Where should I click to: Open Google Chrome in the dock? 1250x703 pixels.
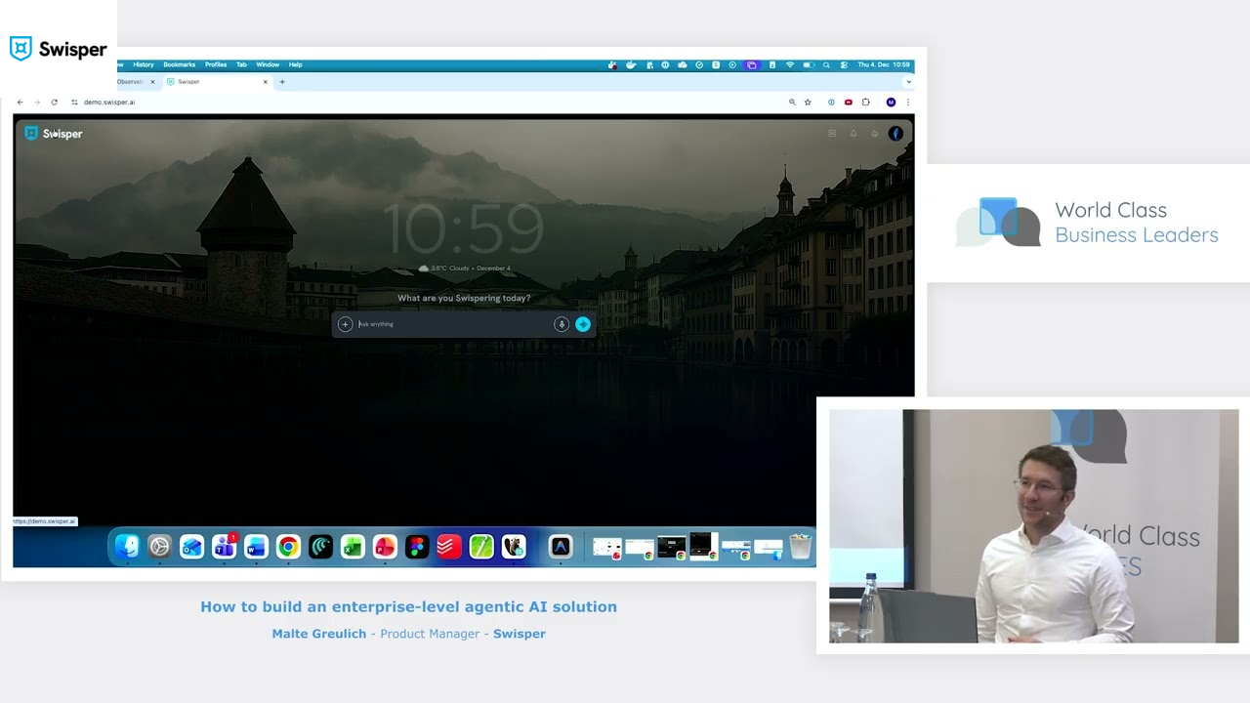coord(288,548)
